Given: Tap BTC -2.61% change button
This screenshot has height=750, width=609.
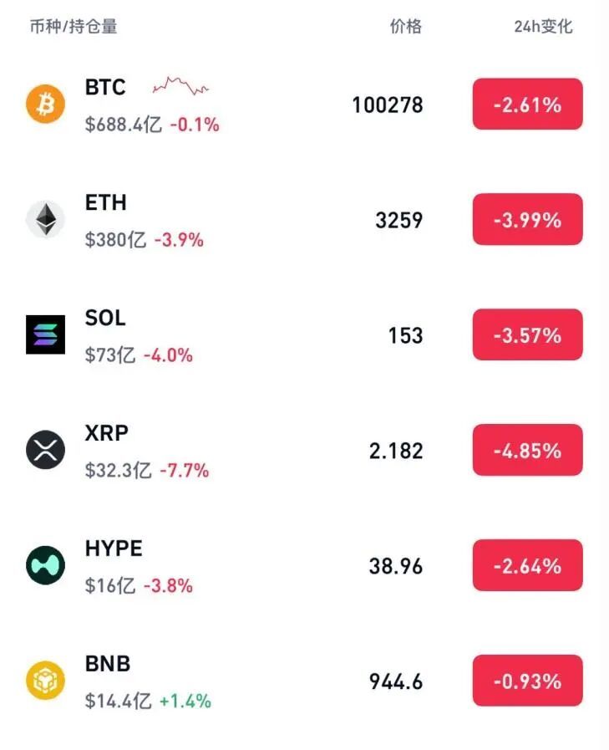Looking at the screenshot, I should (527, 105).
